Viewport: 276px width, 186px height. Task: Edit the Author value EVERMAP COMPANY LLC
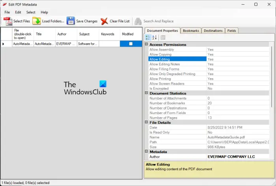point(231,157)
